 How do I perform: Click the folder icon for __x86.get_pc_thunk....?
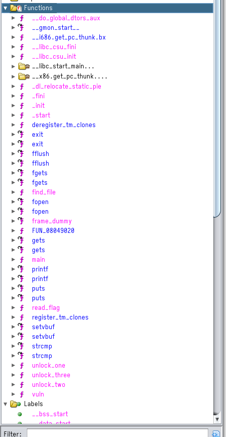tap(24, 76)
